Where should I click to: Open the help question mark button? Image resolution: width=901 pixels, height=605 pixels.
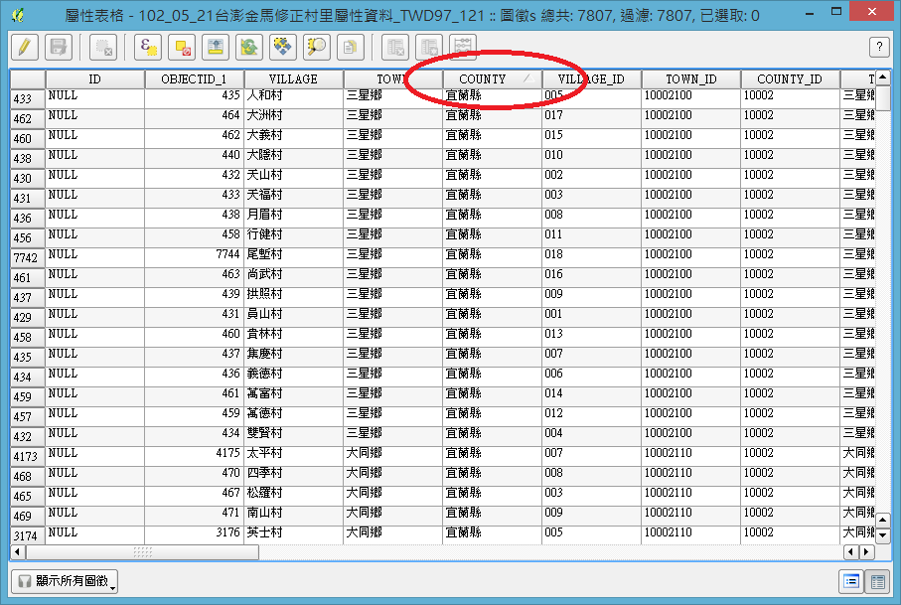879,47
